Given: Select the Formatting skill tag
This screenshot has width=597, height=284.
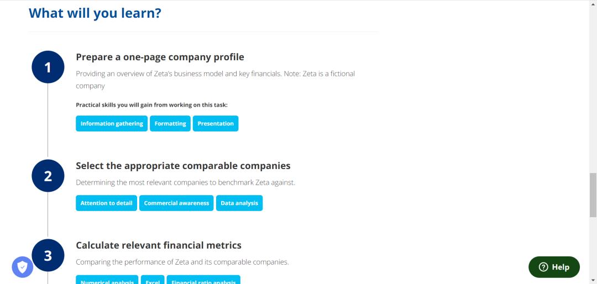Looking at the screenshot, I should click(x=170, y=124).
